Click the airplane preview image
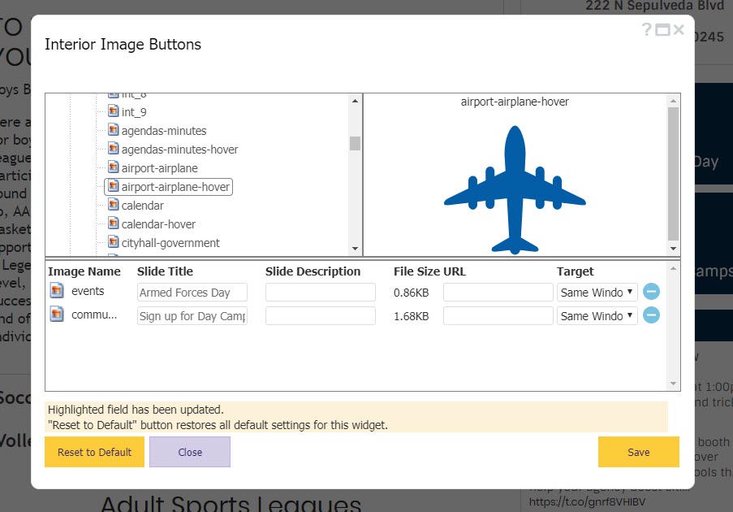 (x=515, y=189)
